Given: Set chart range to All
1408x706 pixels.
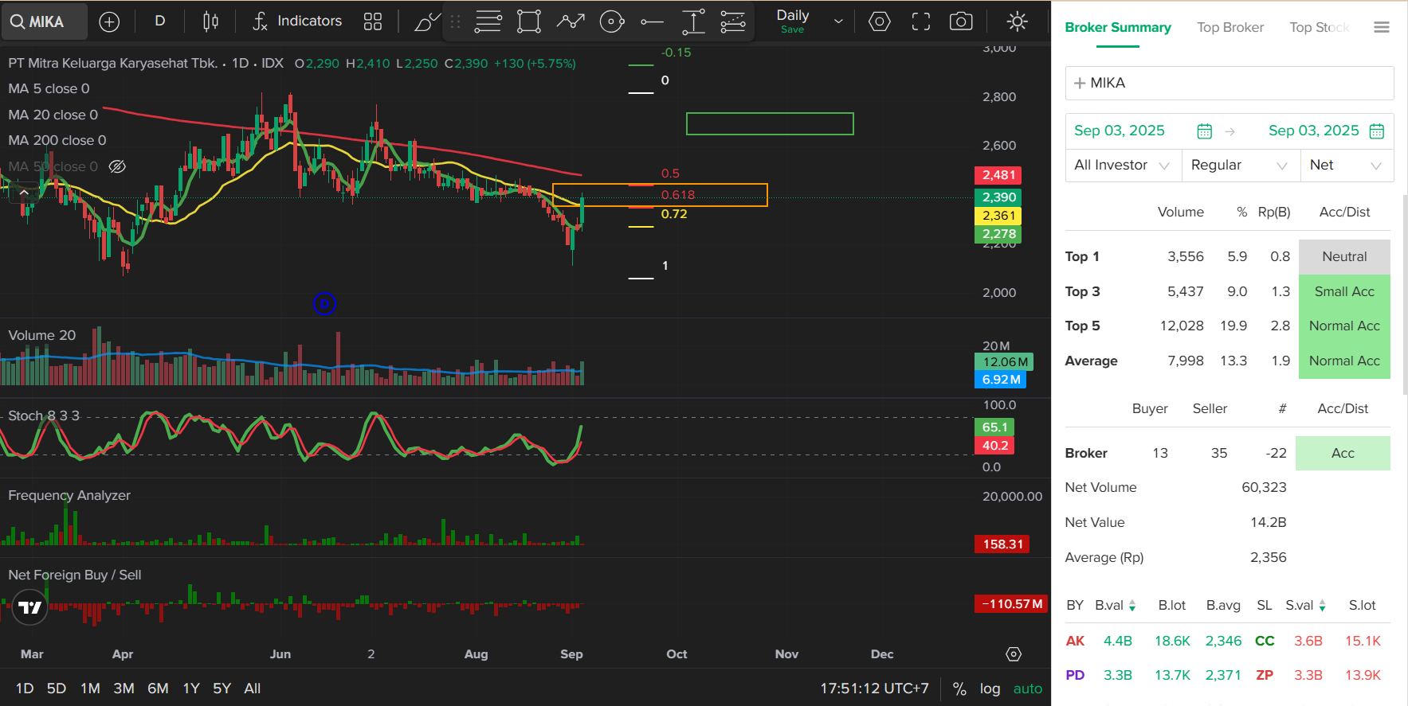Looking at the screenshot, I should pyautogui.click(x=253, y=688).
